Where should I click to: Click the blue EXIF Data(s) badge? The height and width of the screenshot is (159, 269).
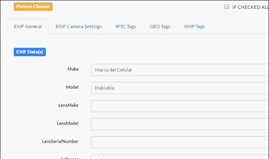click(x=30, y=52)
